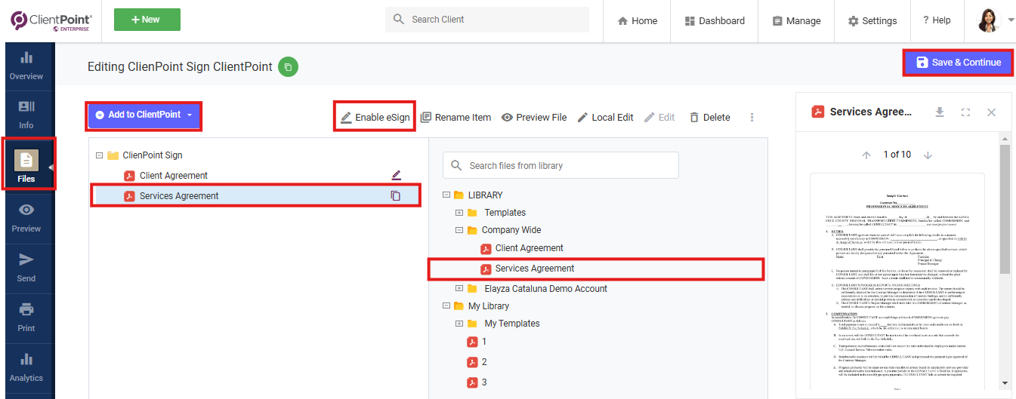This screenshot has width=1016, height=399.
Task: Select file 1 in My Library
Action: (x=484, y=342)
